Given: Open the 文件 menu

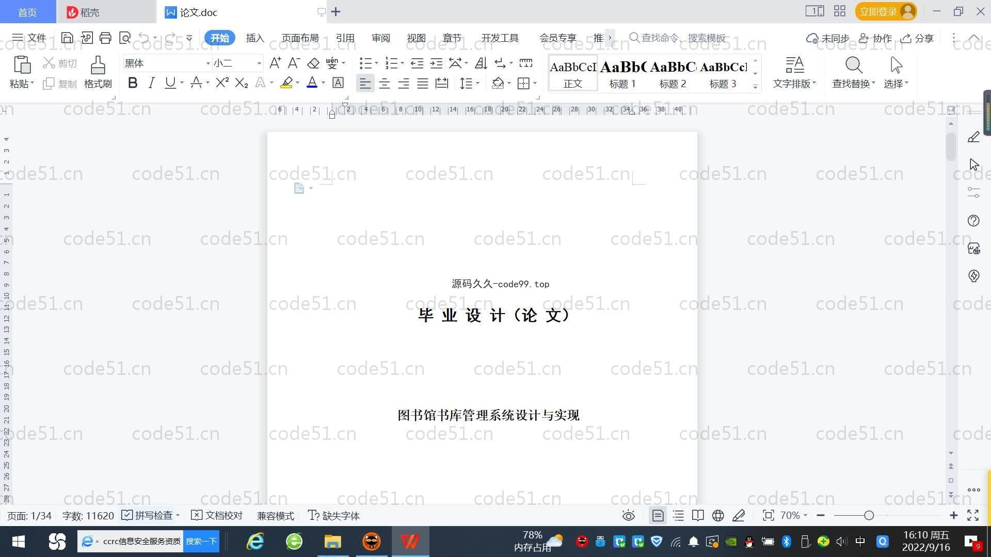Looking at the screenshot, I should pyautogui.click(x=29, y=38).
